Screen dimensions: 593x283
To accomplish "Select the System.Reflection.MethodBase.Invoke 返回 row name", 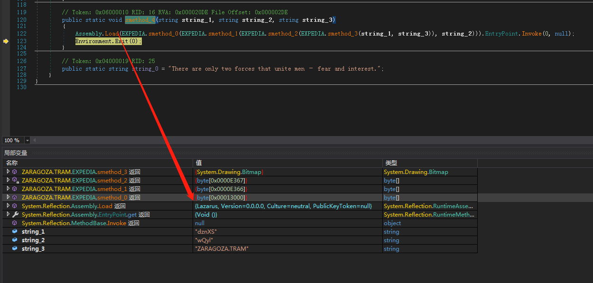I will click(80, 223).
